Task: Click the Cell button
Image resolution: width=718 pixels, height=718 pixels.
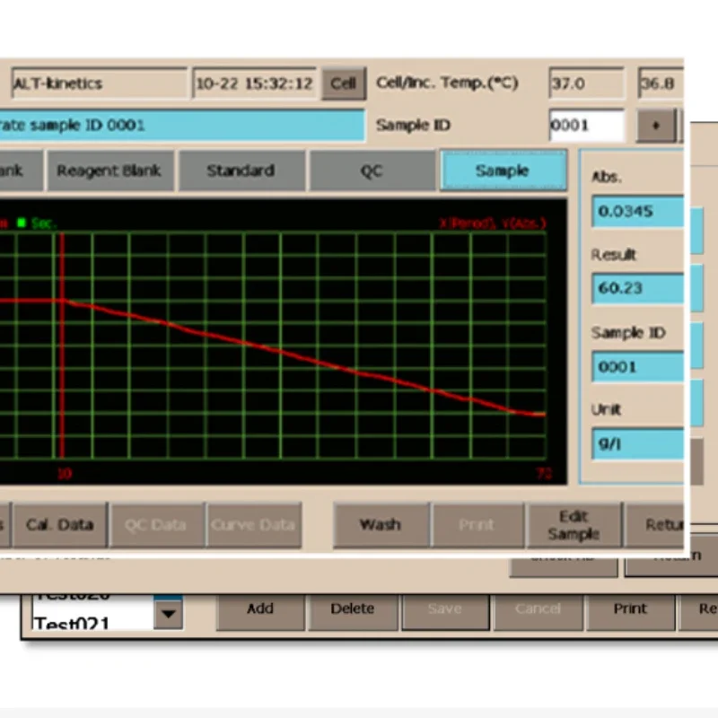Action: click(343, 83)
